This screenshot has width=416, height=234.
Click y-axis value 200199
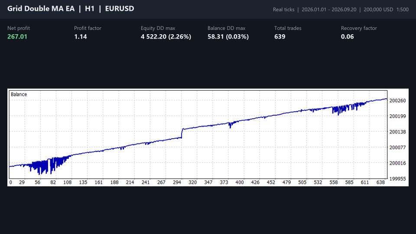(x=397, y=116)
